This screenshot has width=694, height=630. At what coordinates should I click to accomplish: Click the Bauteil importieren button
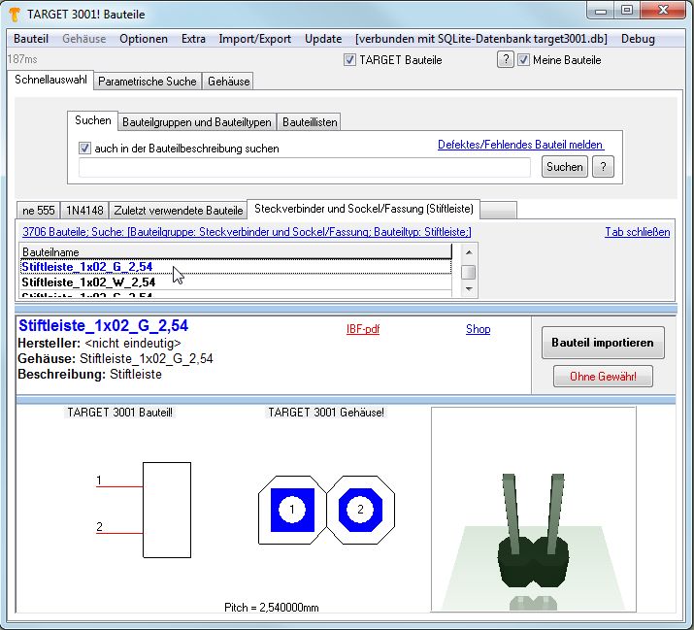point(603,343)
